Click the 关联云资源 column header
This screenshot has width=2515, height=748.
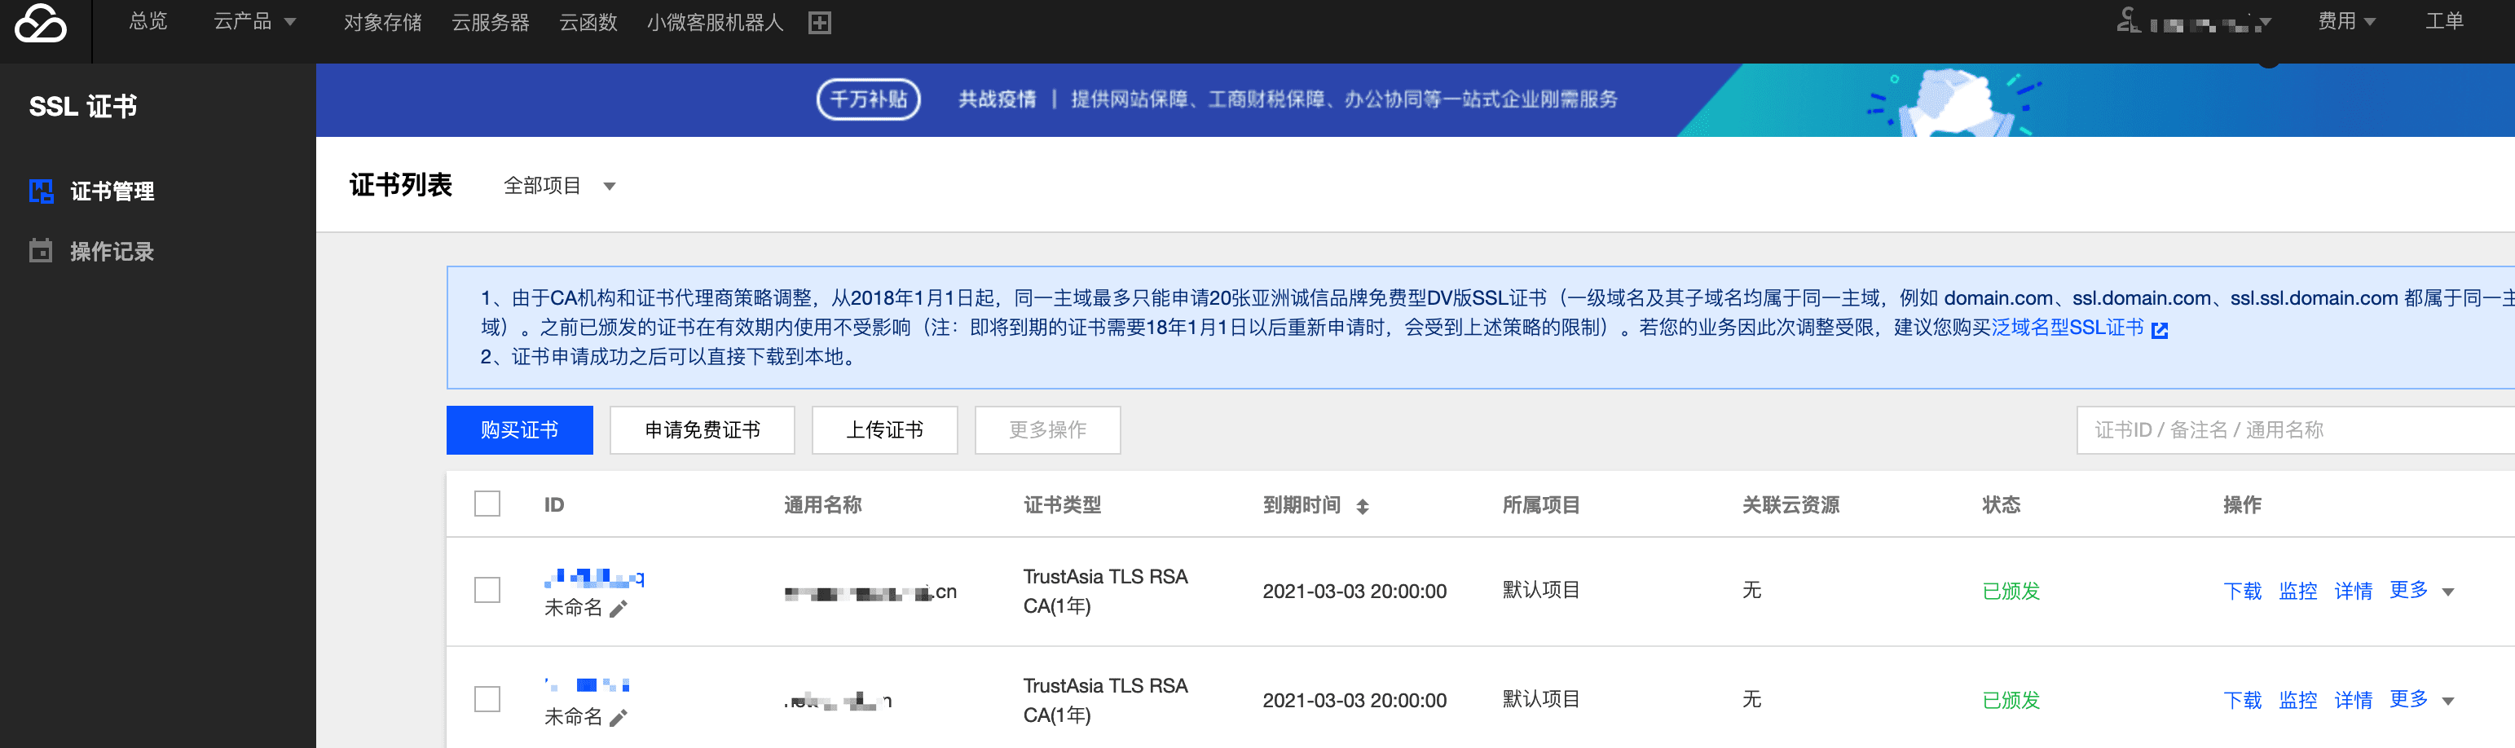(1790, 505)
